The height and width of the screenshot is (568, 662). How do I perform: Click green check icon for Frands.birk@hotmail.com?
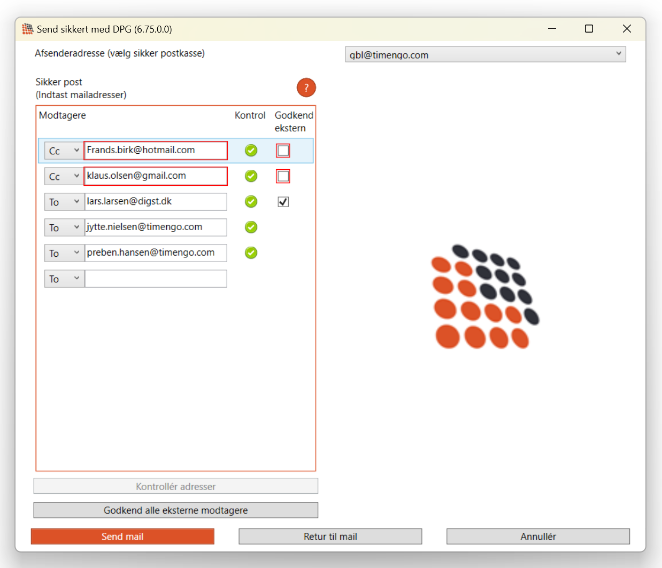(x=251, y=151)
